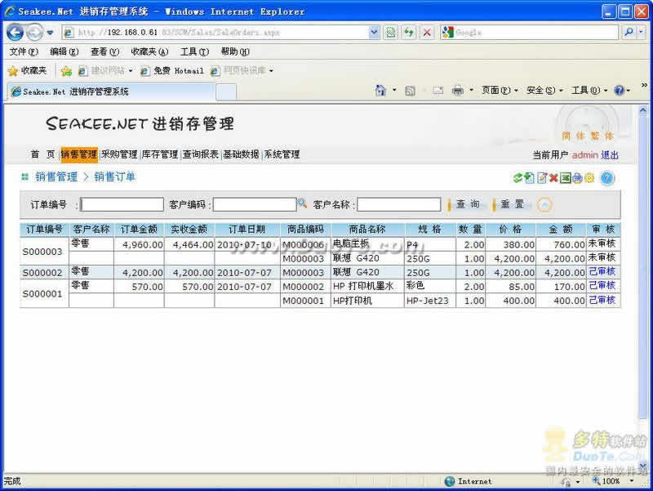The image size is (653, 491).
Task: Click the 订单编号 input field
Action: pyautogui.click(x=122, y=204)
